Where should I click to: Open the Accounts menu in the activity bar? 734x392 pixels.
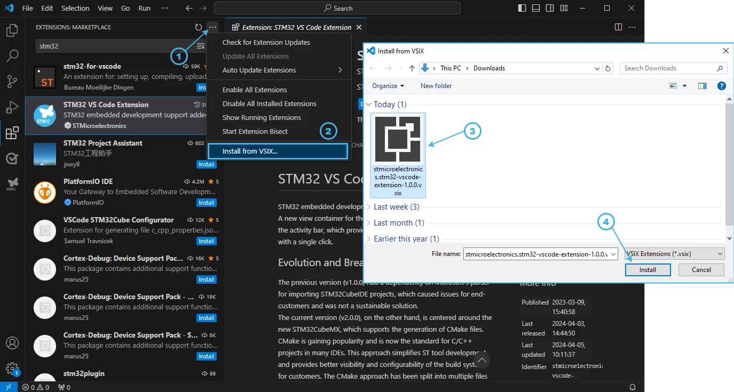tap(12, 343)
